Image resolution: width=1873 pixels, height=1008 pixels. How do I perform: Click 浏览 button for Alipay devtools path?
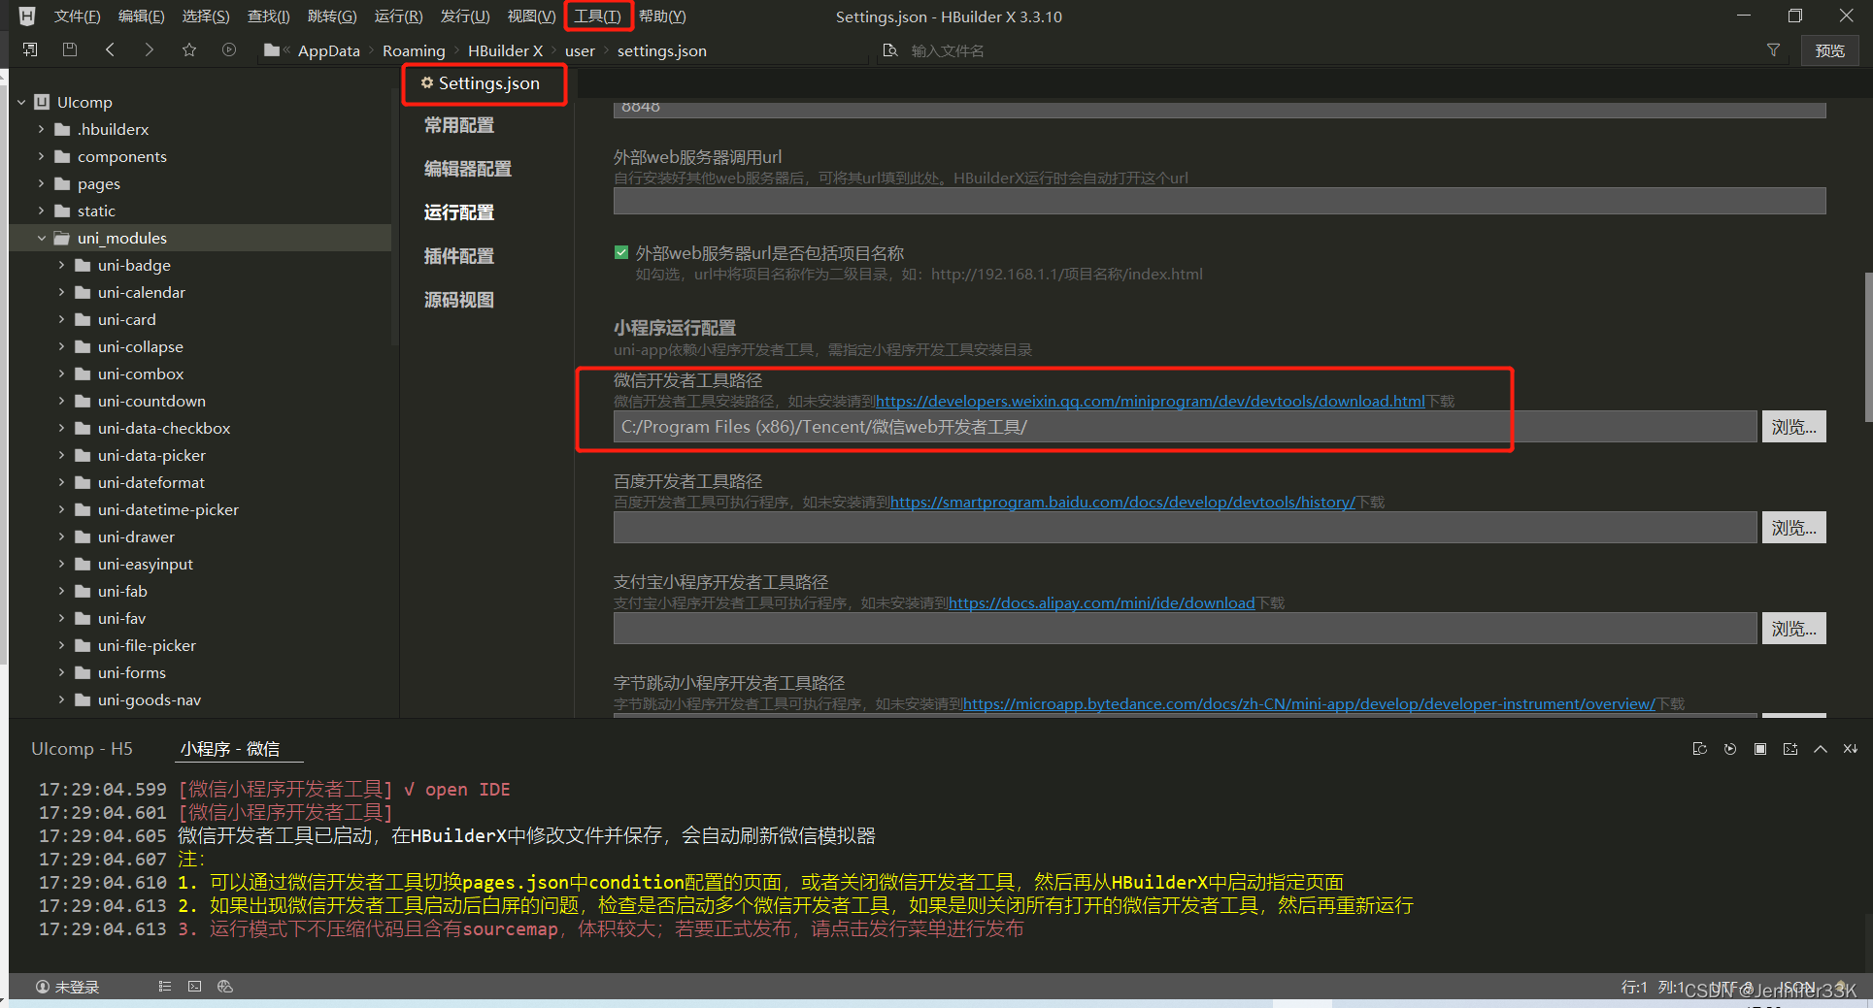click(x=1793, y=629)
